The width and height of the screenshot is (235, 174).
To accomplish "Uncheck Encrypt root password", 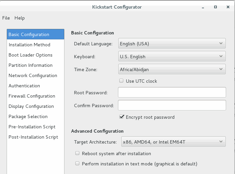I will (x=121, y=117).
